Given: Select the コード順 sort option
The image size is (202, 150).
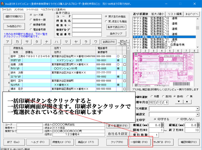Looking at the screenshot, I should coord(30,15).
